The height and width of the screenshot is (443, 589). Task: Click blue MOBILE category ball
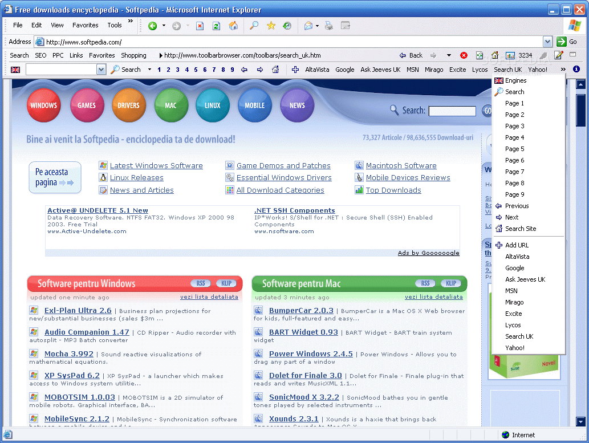pyautogui.click(x=255, y=105)
